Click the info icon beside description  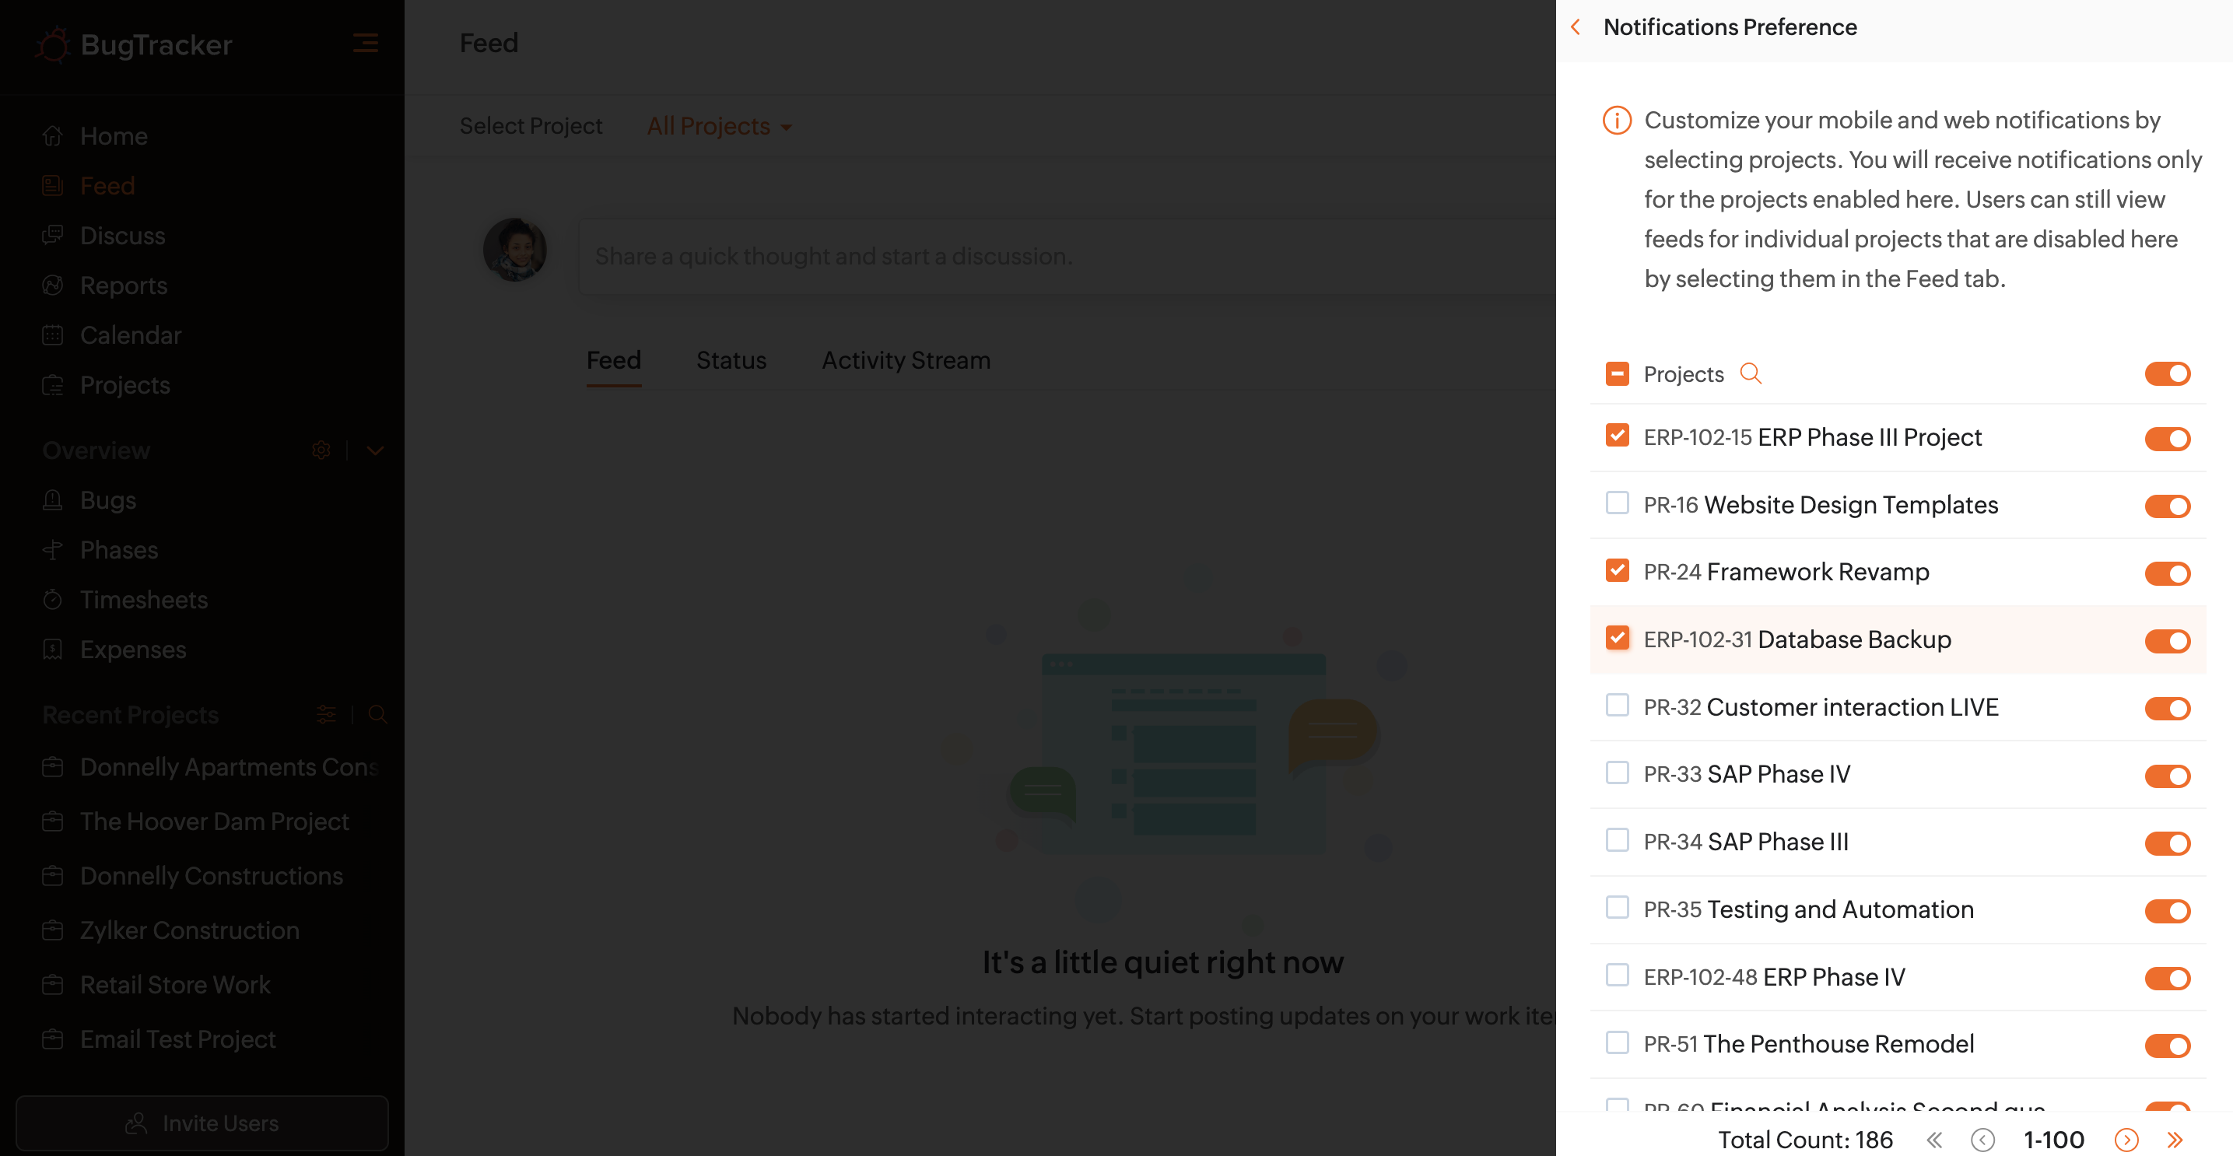tap(1617, 121)
